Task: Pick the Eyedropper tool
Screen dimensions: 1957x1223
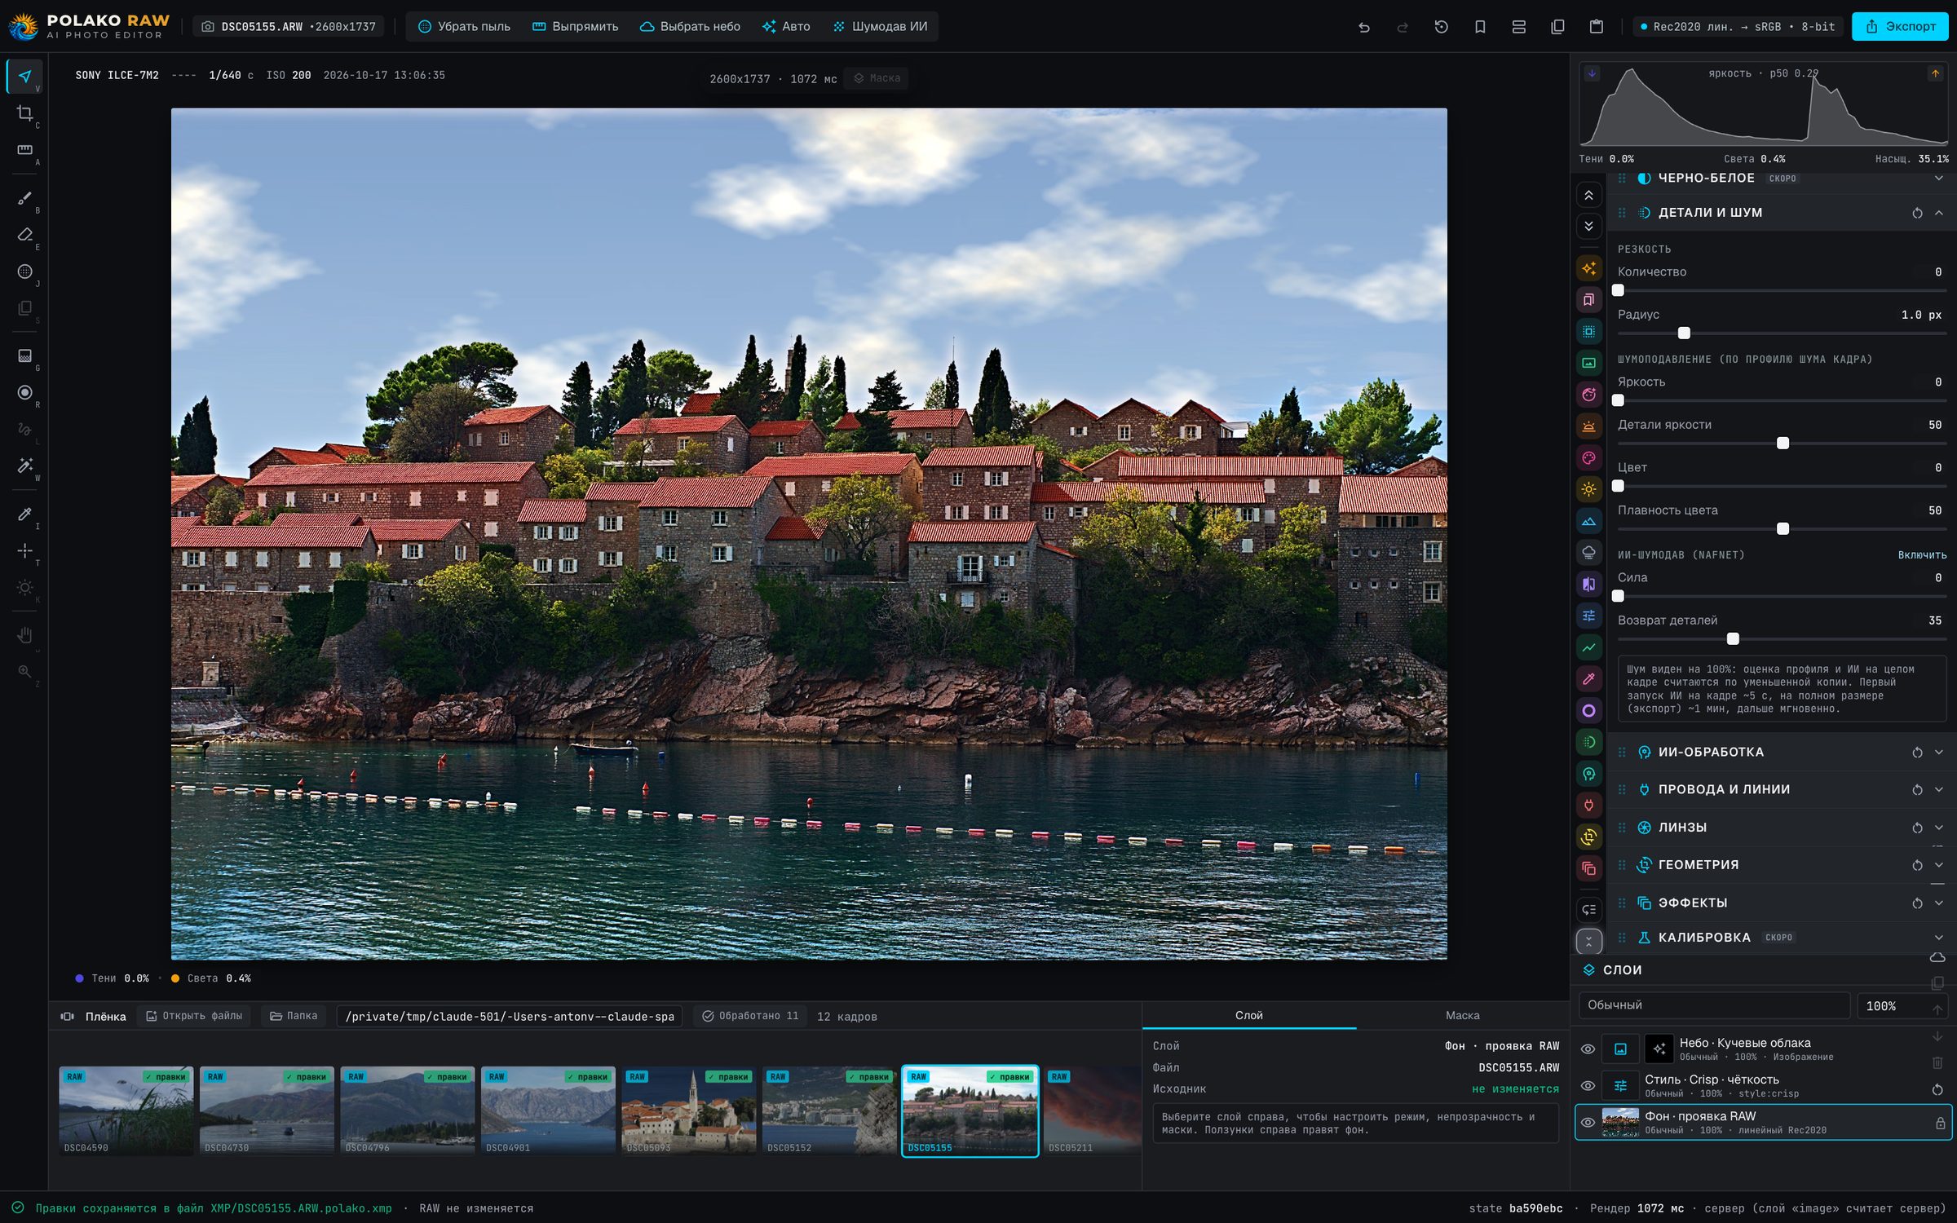Action: point(24,514)
